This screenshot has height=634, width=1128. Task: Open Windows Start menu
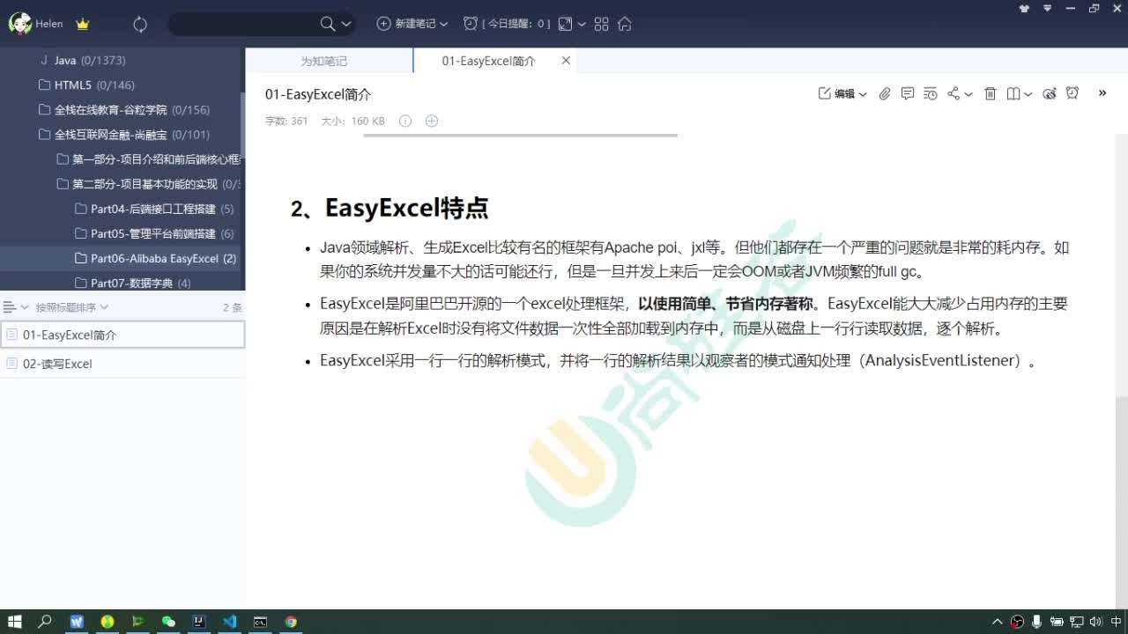15,622
